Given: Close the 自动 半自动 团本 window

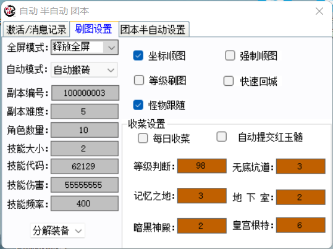Looking at the screenshot, I should [319, 11].
